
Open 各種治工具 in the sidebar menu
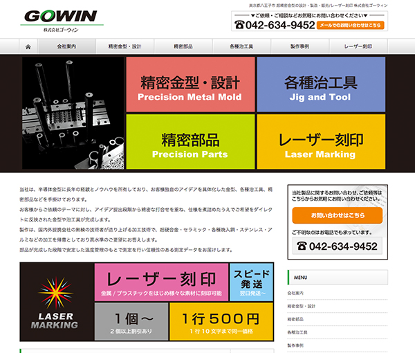pos(297,332)
